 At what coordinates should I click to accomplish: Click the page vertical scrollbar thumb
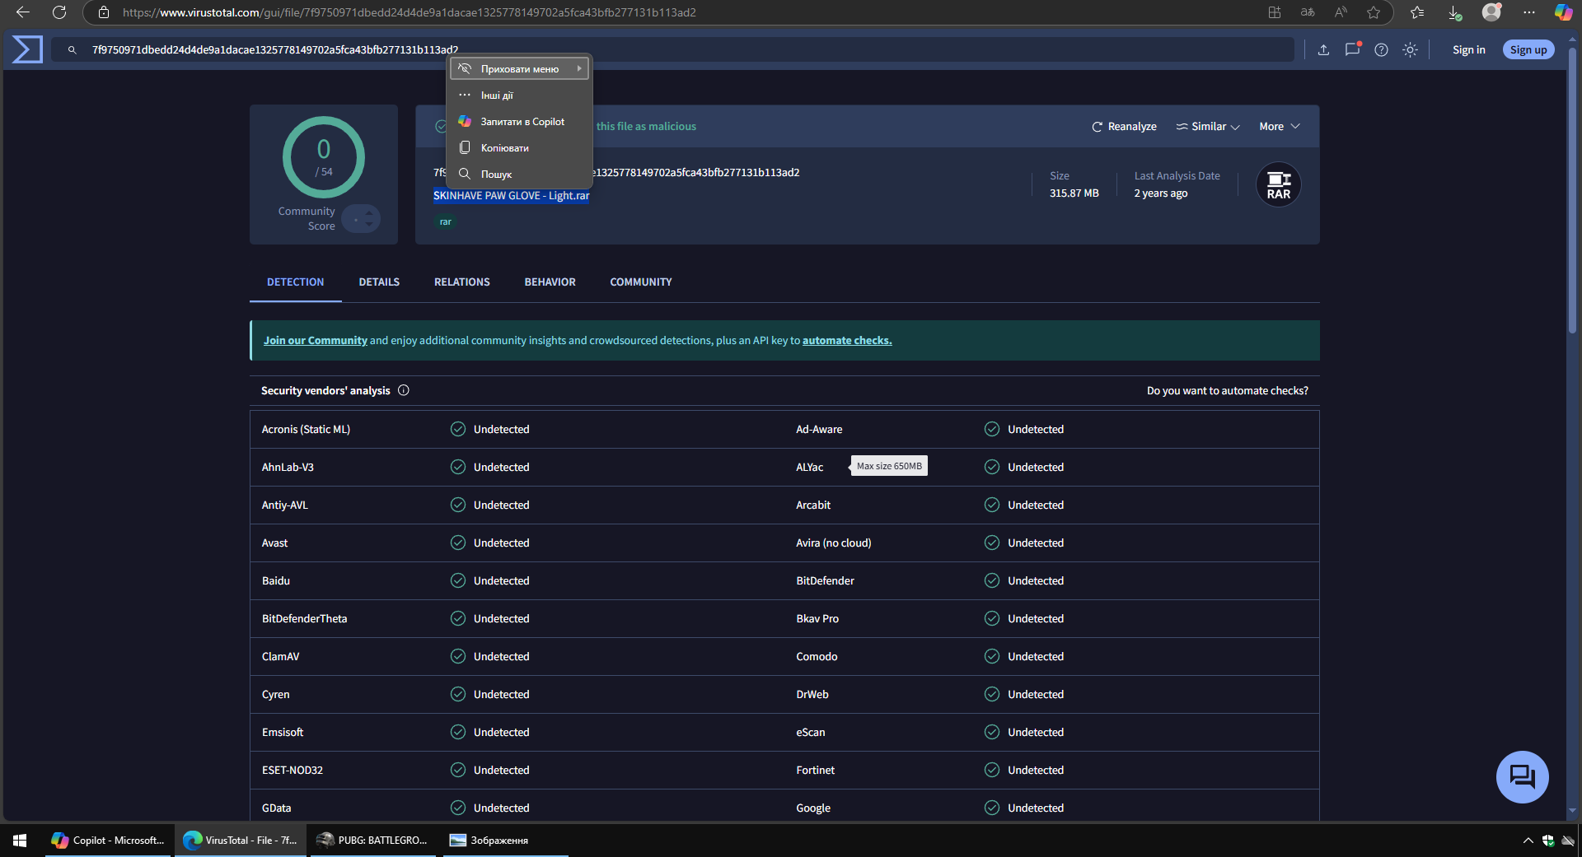pyautogui.click(x=1572, y=189)
